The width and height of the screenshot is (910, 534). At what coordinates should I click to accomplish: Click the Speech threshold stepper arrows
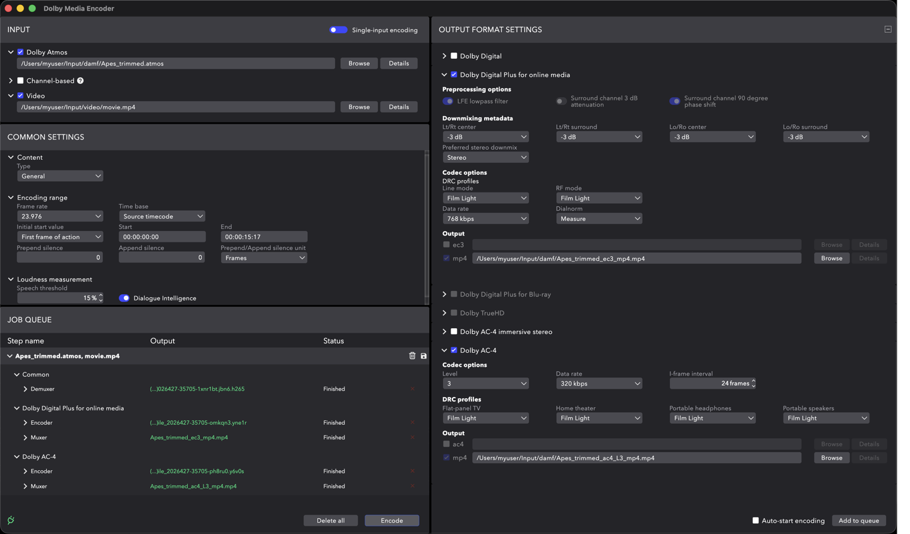click(x=100, y=298)
